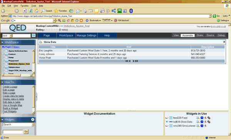
Task: Edit the lsd618-Show Data widget
Action: click(x=198, y=122)
